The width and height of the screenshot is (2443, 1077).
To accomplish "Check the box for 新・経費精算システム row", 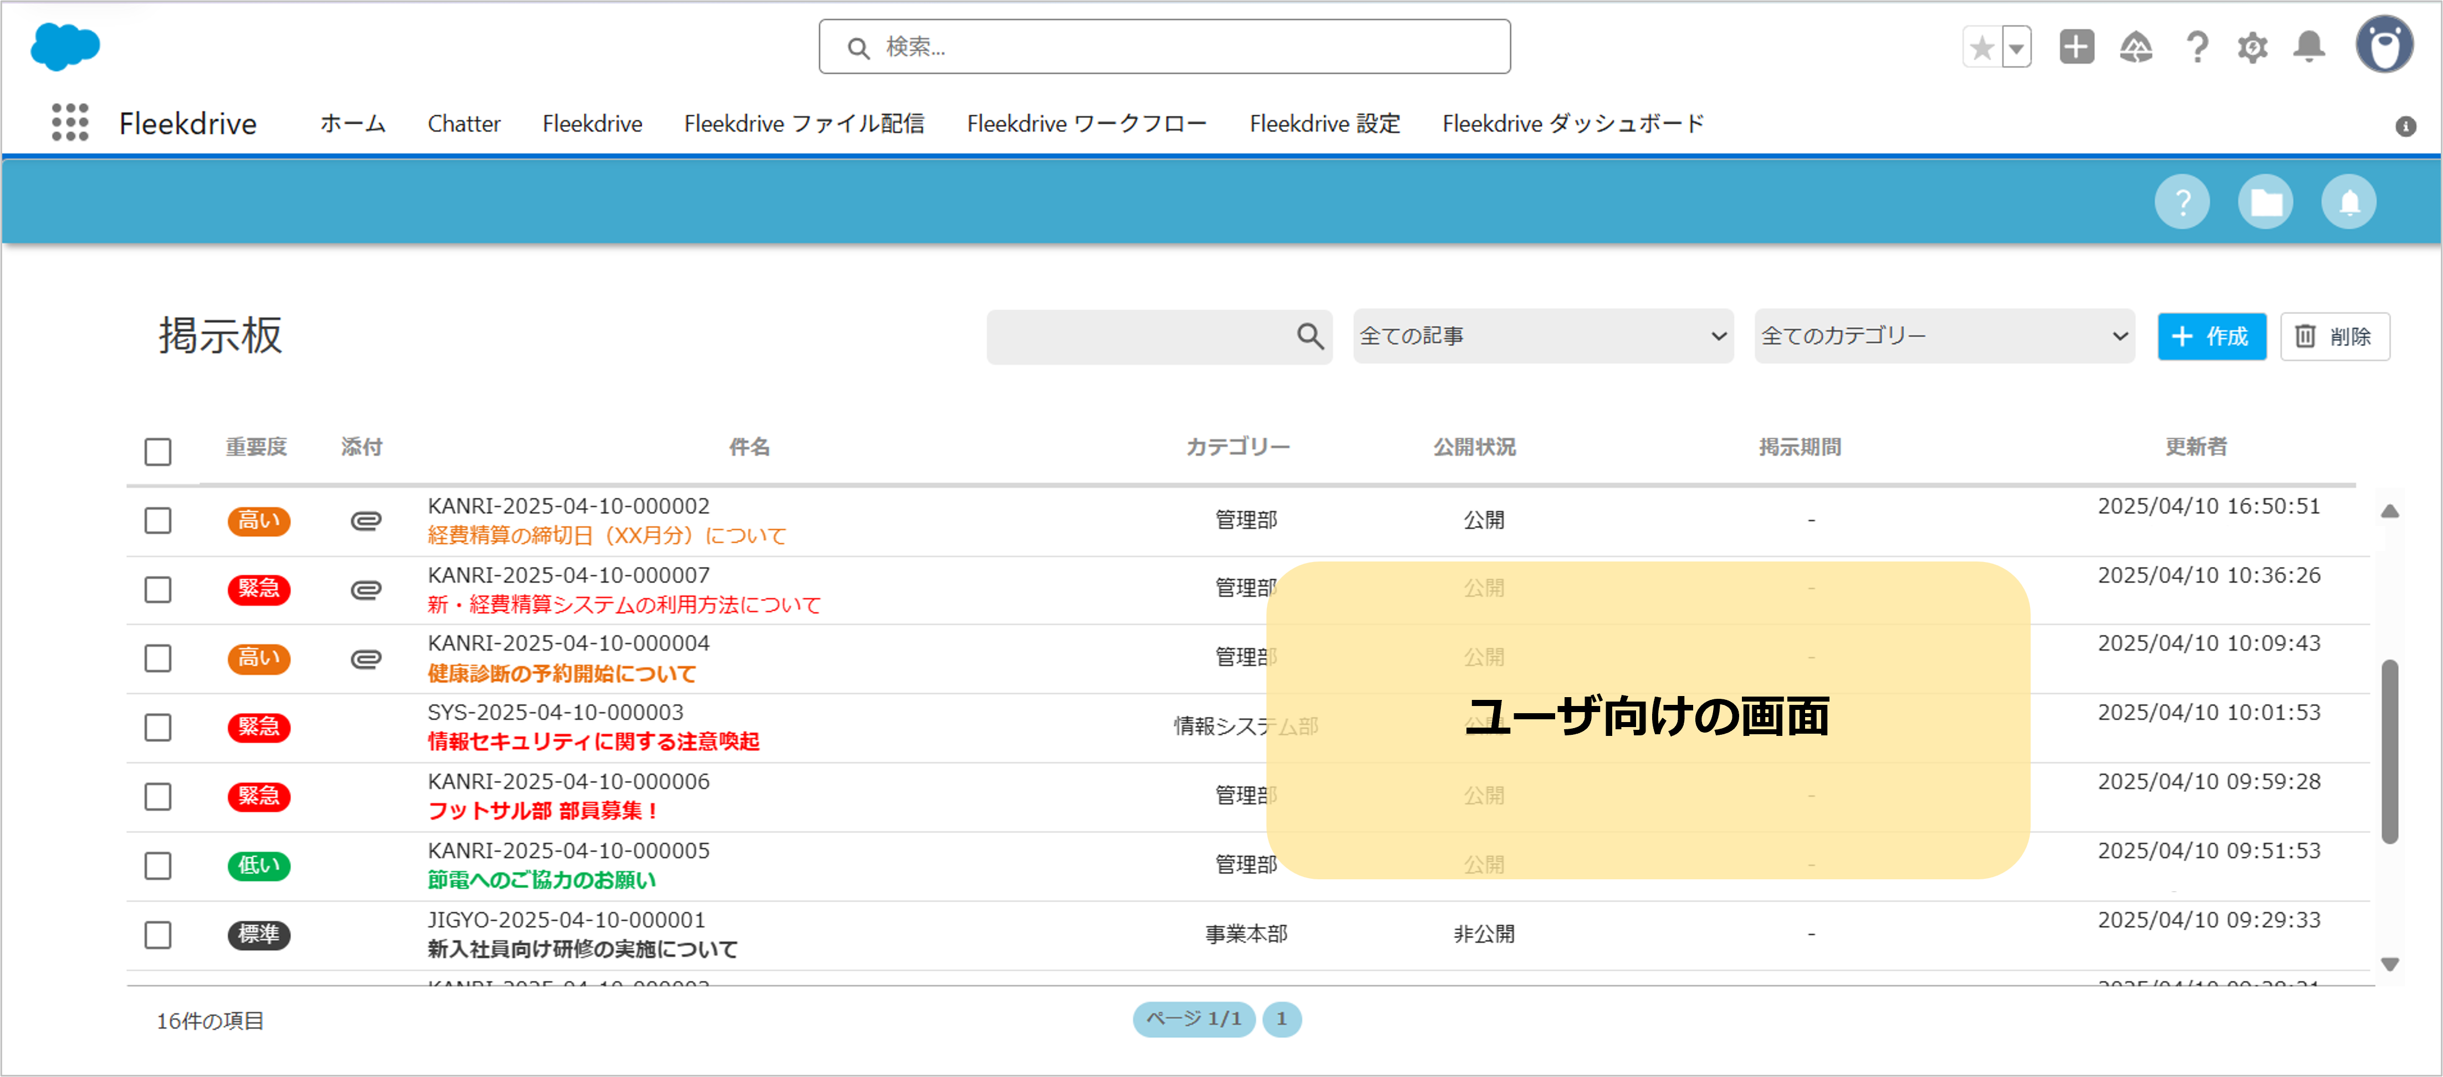I will [159, 589].
